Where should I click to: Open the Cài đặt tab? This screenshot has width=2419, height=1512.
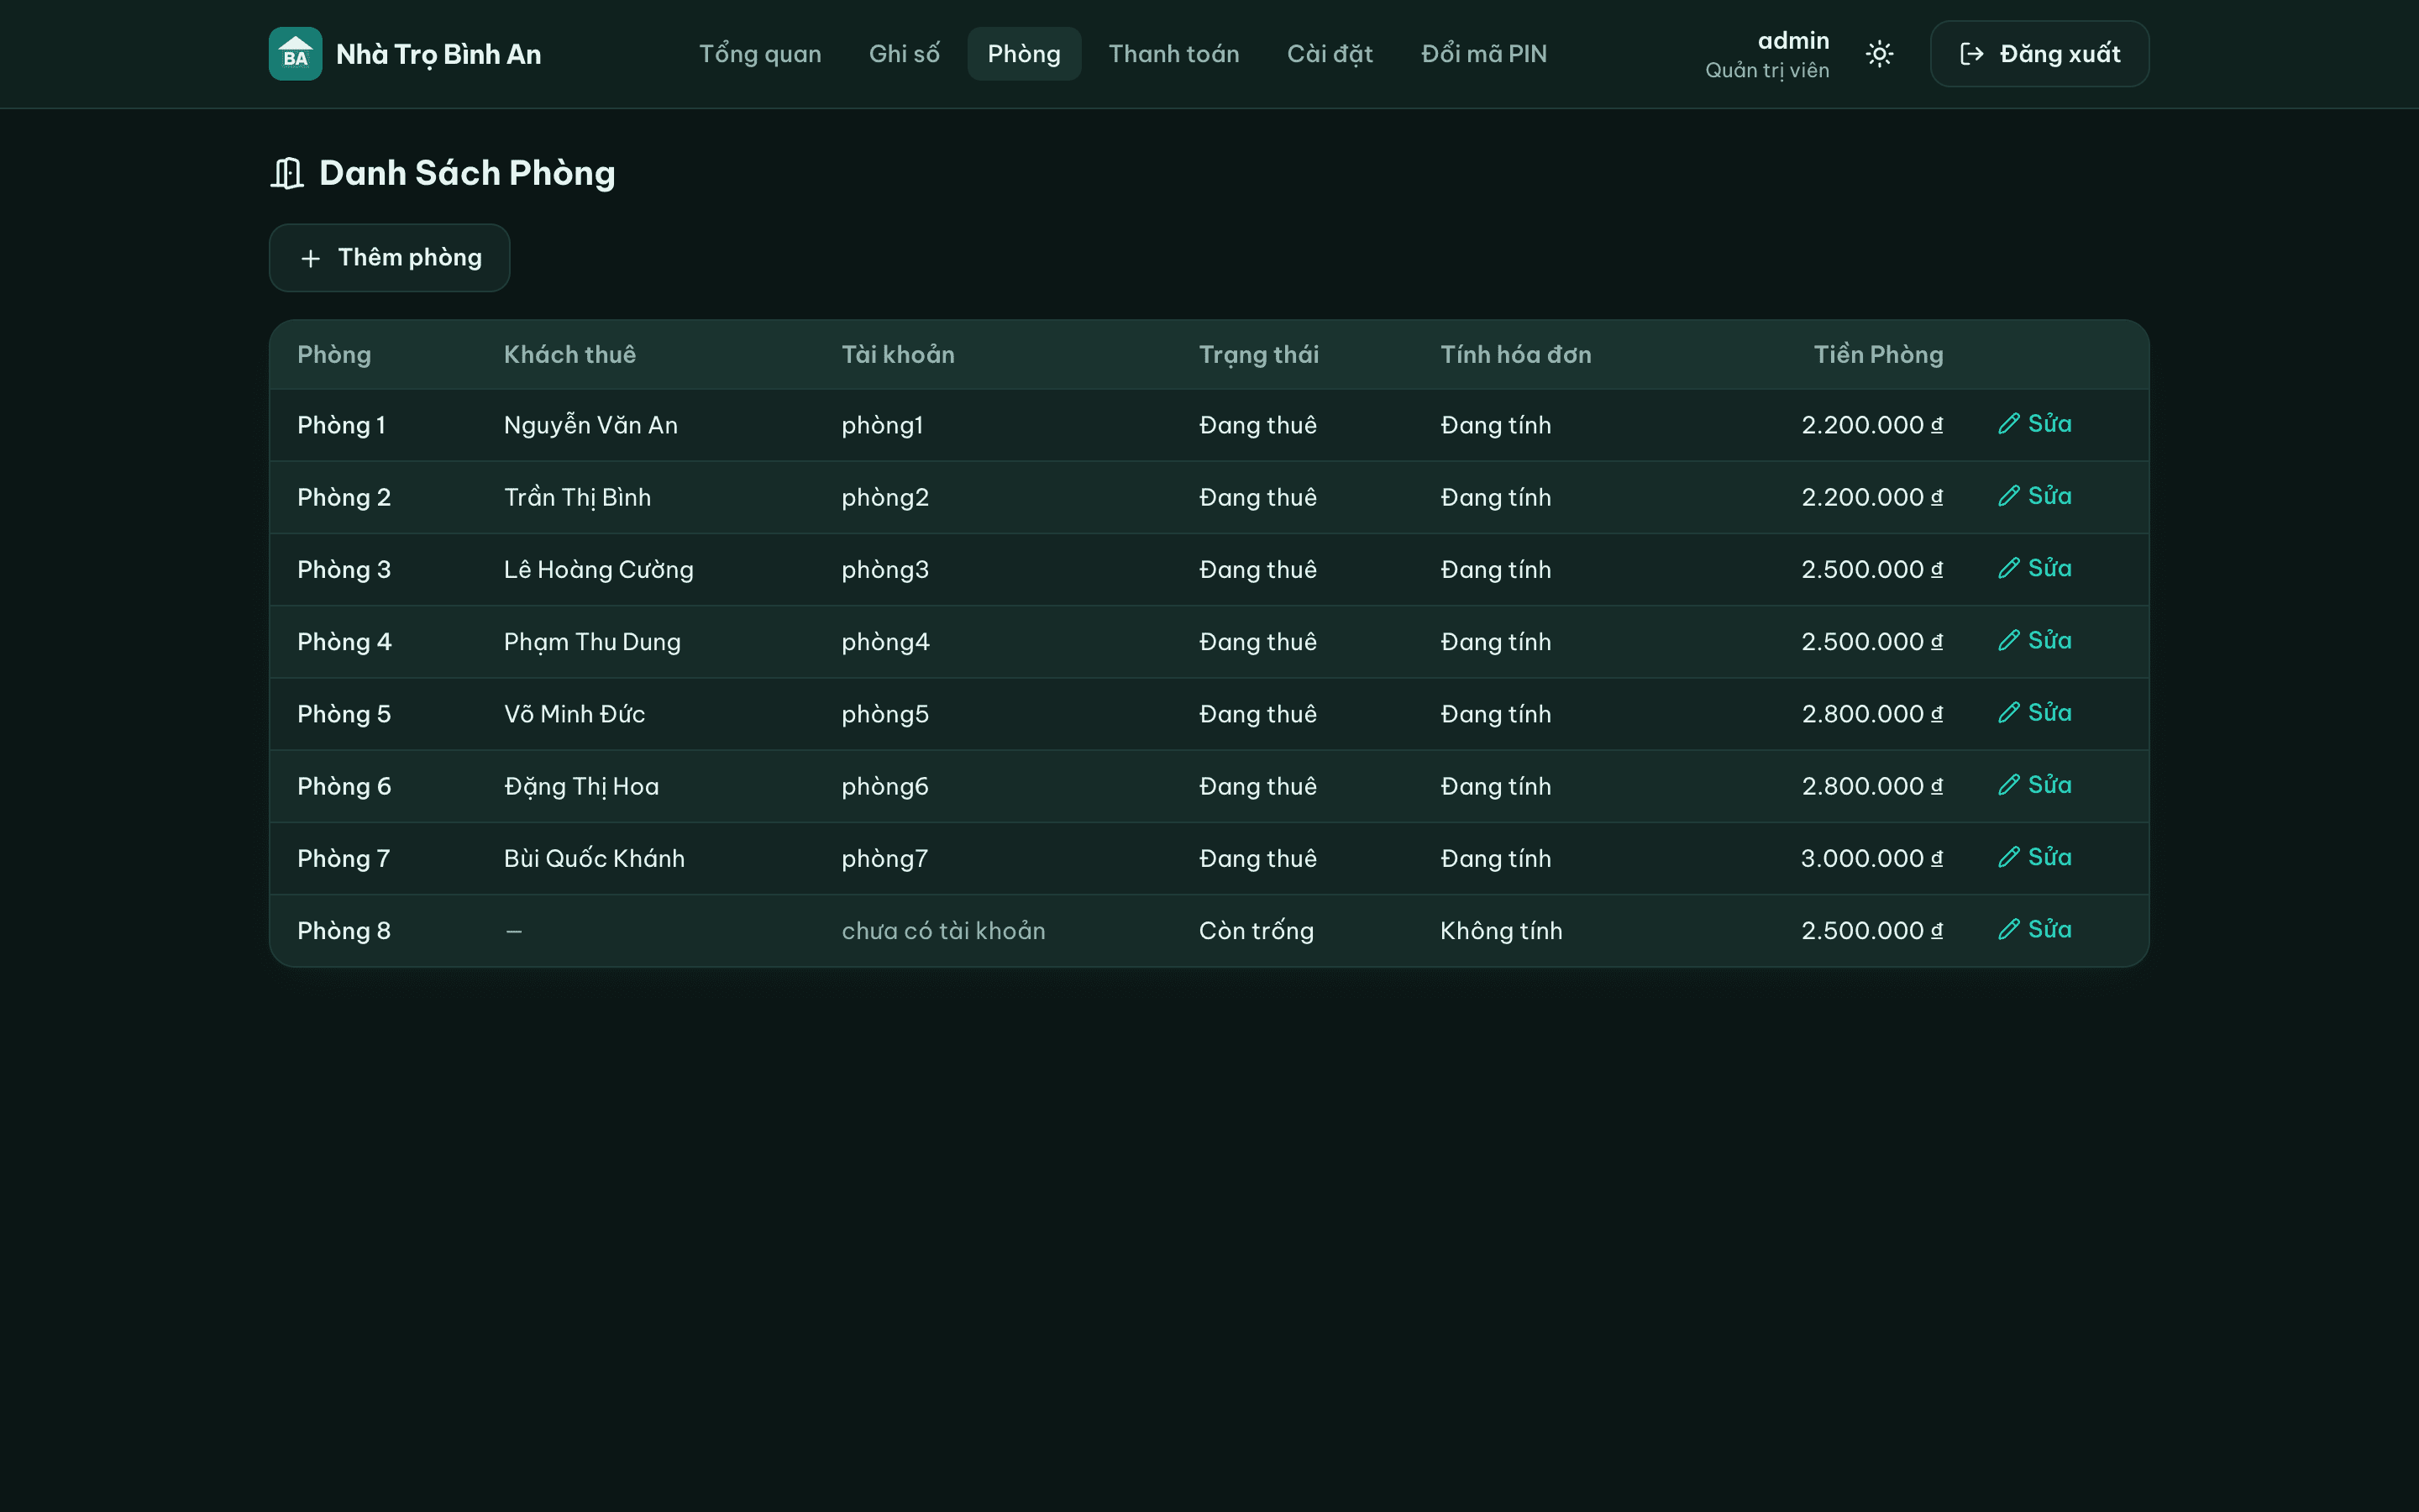(1330, 54)
